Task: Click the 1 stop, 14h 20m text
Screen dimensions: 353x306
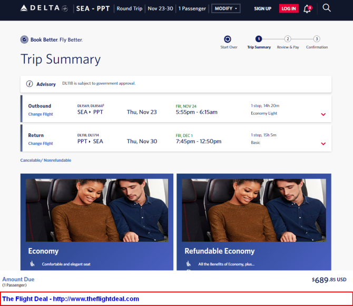Action: 265,105
